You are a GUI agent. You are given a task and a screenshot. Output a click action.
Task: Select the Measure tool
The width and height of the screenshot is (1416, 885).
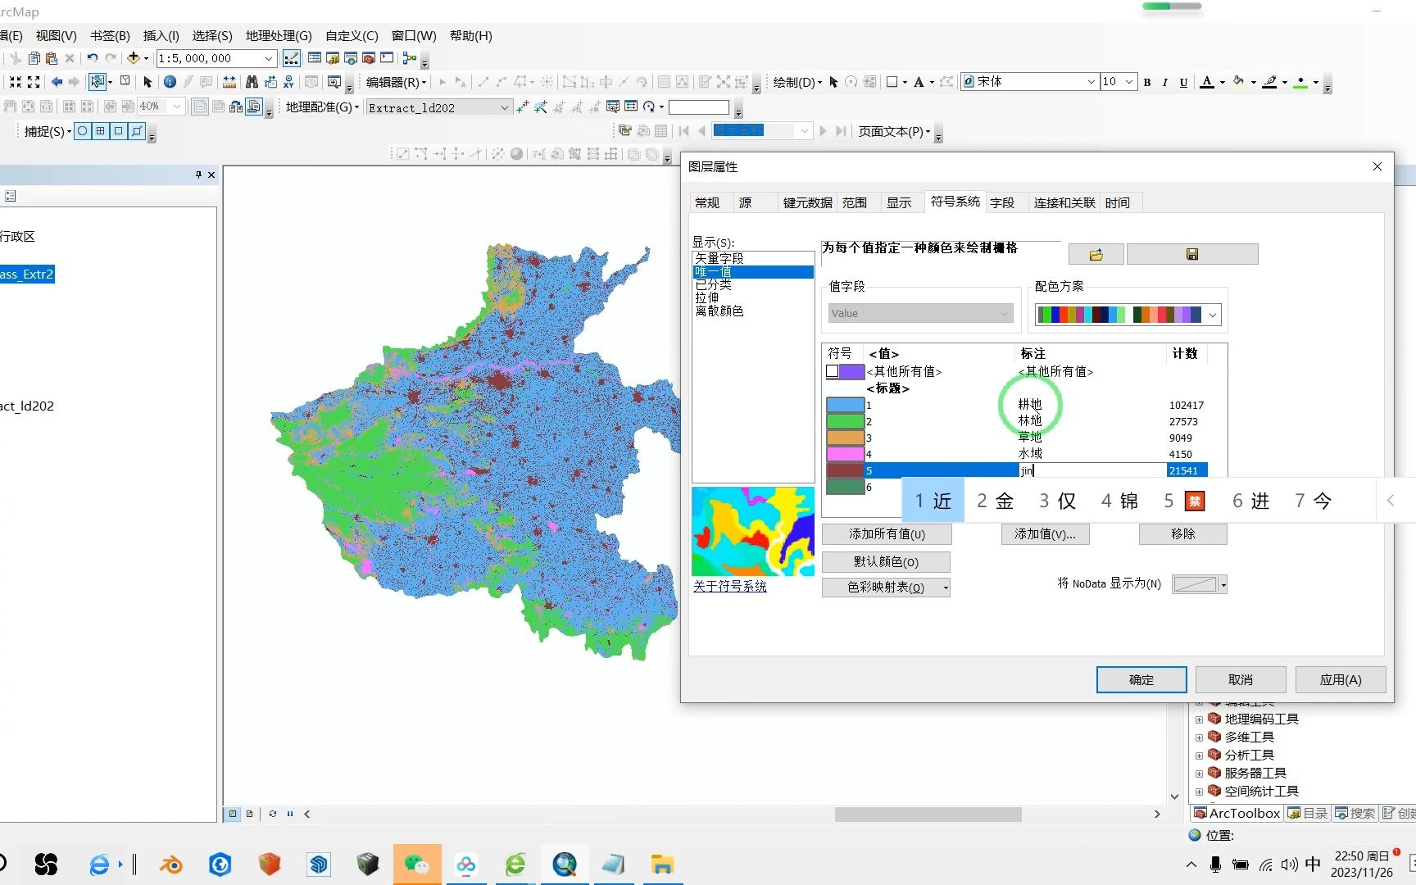click(x=230, y=82)
